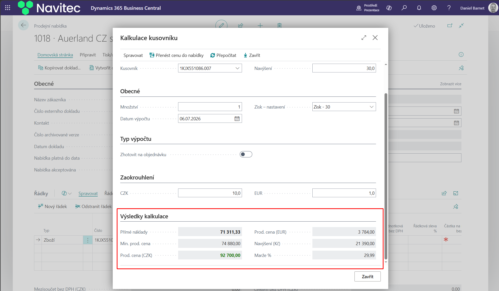Click the Zavřít action in toolbar
The height and width of the screenshot is (291, 499).
pos(252,55)
